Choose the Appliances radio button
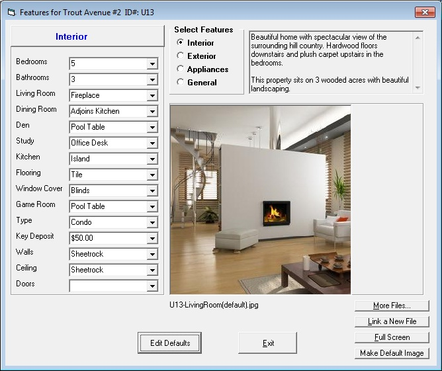 click(181, 69)
